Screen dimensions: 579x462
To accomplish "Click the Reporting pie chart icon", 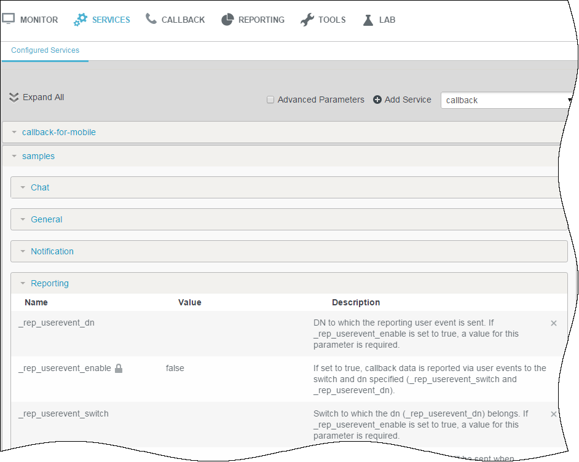I will 227,20.
